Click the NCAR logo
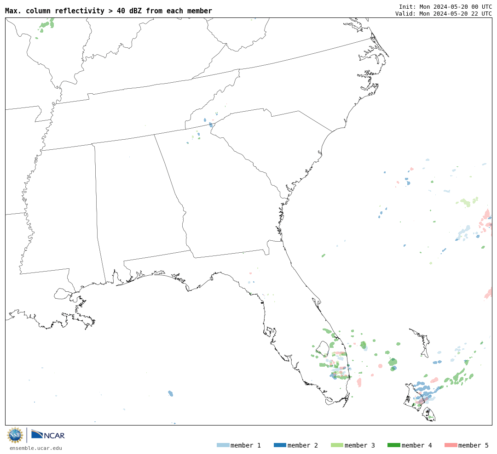This screenshot has width=497, height=454. pos(48,435)
